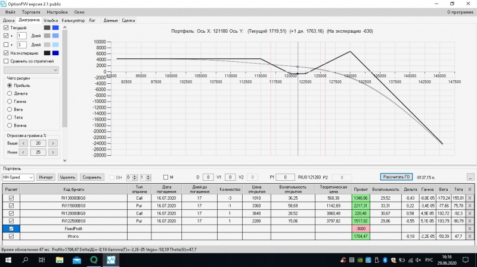This screenshot has height=267, width=477.
Task: Select the Тета radio button
Action: pos(10,117)
